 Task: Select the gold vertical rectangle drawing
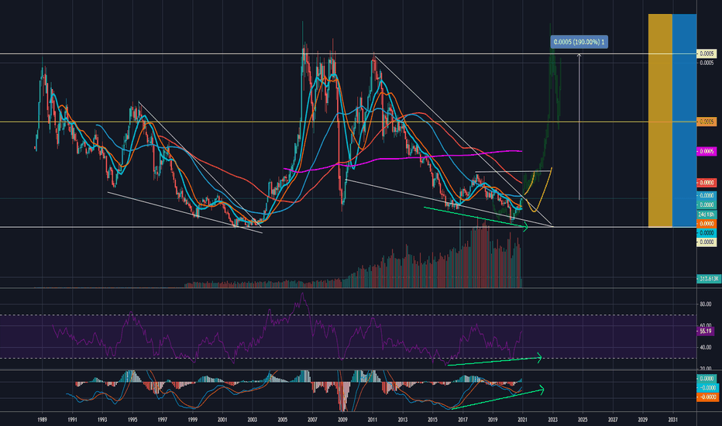pyautogui.click(x=660, y=121)
